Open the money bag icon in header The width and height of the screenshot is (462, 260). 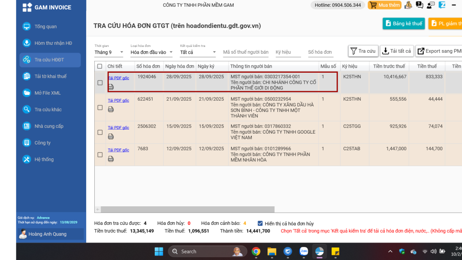click(408, 5)
